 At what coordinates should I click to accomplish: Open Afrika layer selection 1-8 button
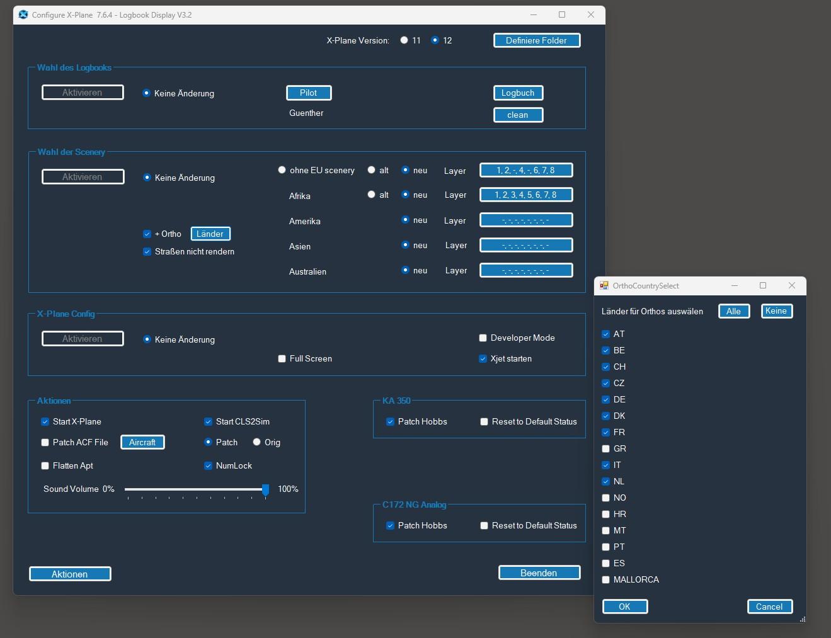coord(526,195)
